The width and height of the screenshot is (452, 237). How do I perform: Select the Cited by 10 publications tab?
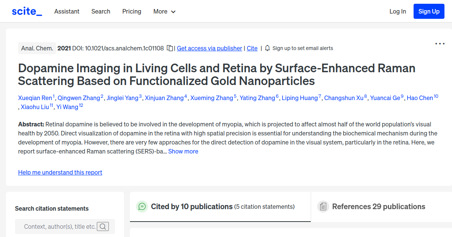coord(191,207)
